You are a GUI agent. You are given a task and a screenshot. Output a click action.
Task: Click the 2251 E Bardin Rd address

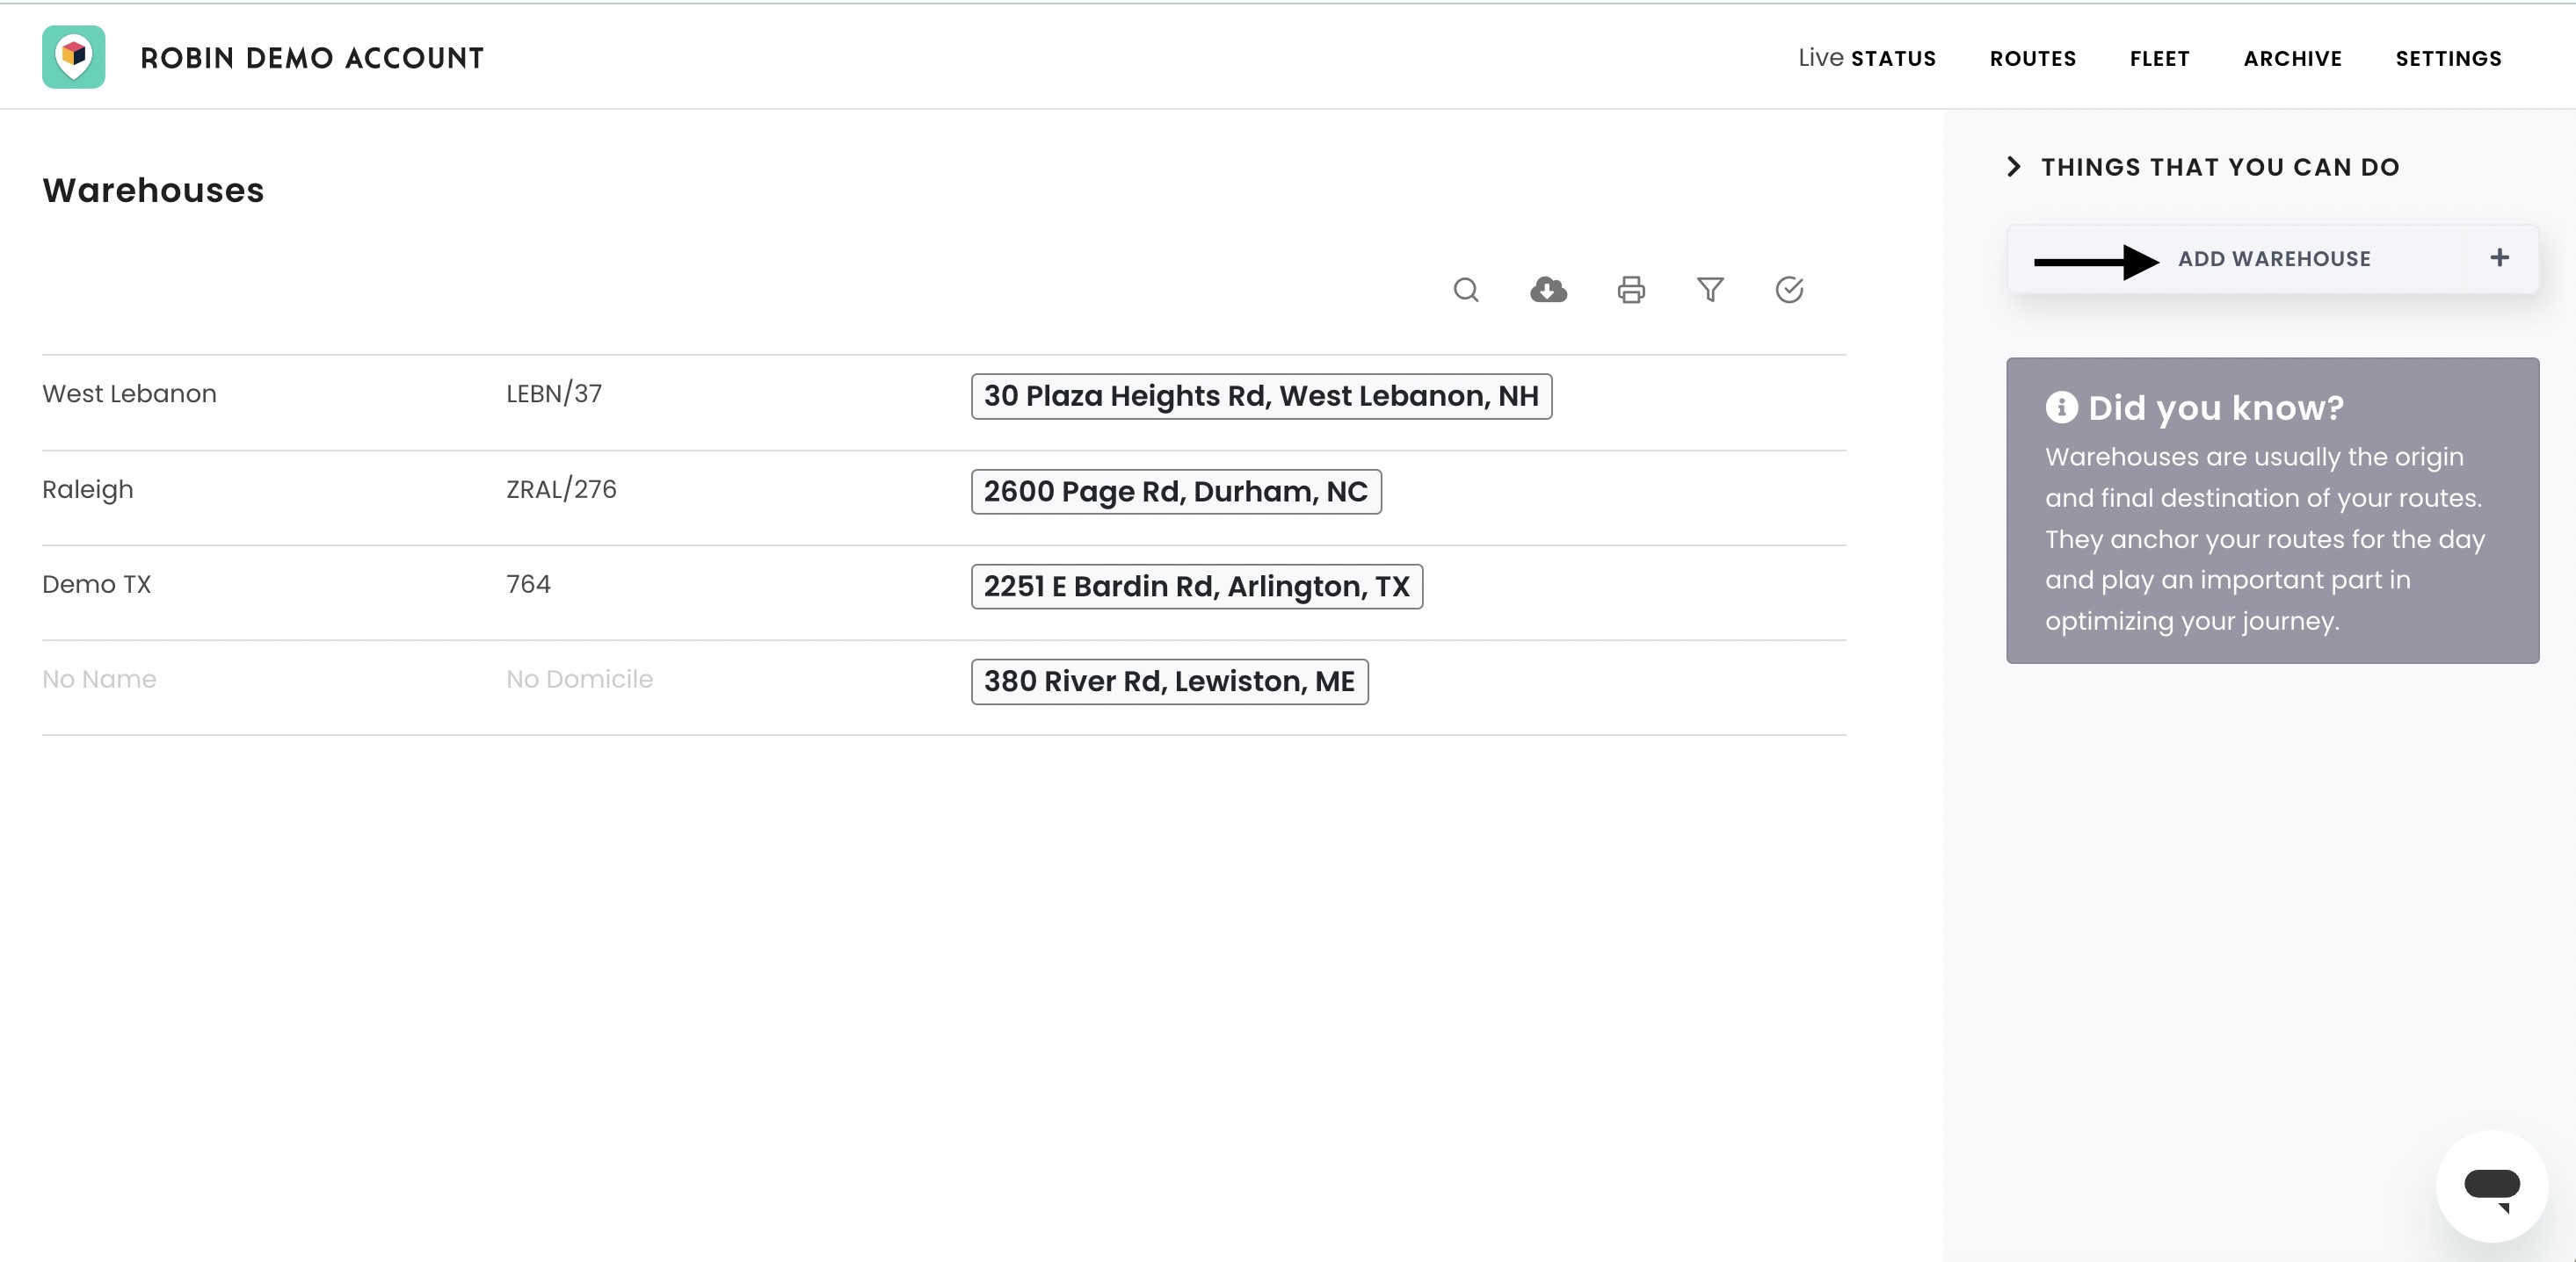click(1196, 587)
